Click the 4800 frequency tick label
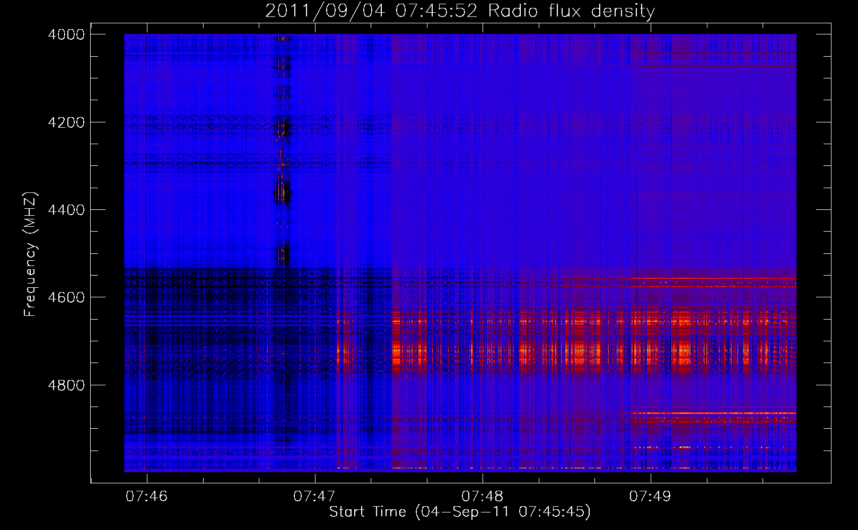 tap(66, 385)
